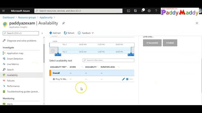Viewport: 202px width, 113px height.
Task: Collapse the left navigation menu
Action: tap(42, 33)
